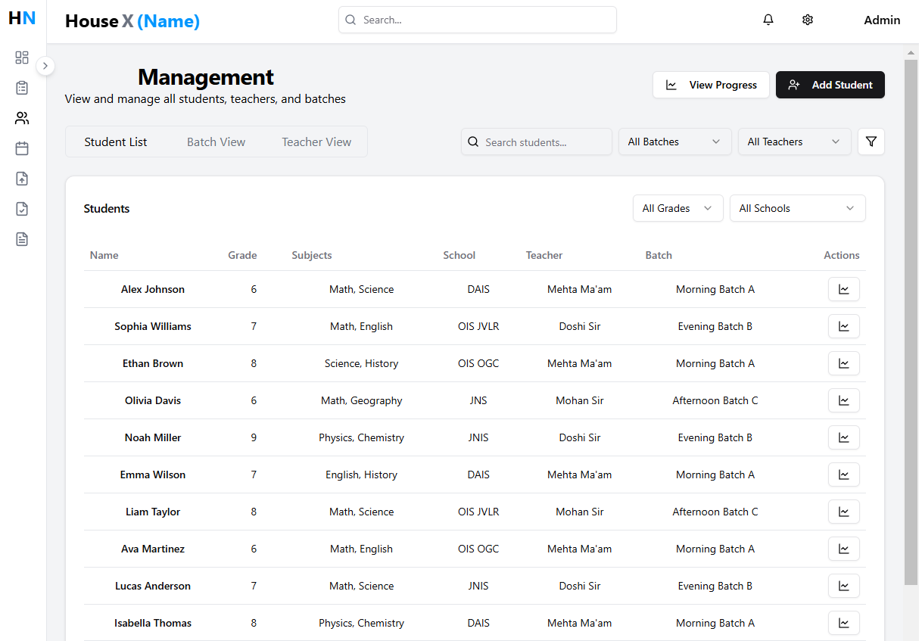Image resolution: width=922 pixels, height=641 pixels.
Task: Open the calendar icon in the sidebar
Action: (21, 148)
